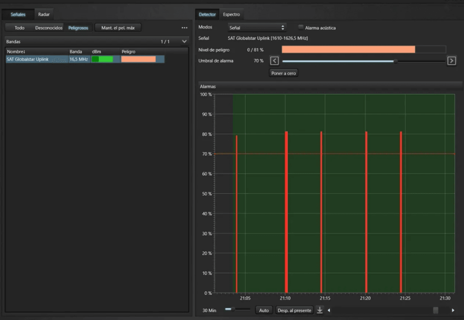Click the Auto button

coord(264,310)
